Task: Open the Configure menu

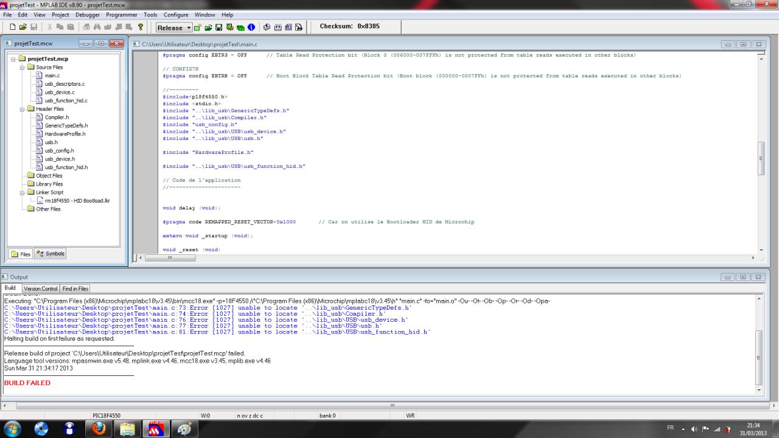Action: [x=176, y=15]
